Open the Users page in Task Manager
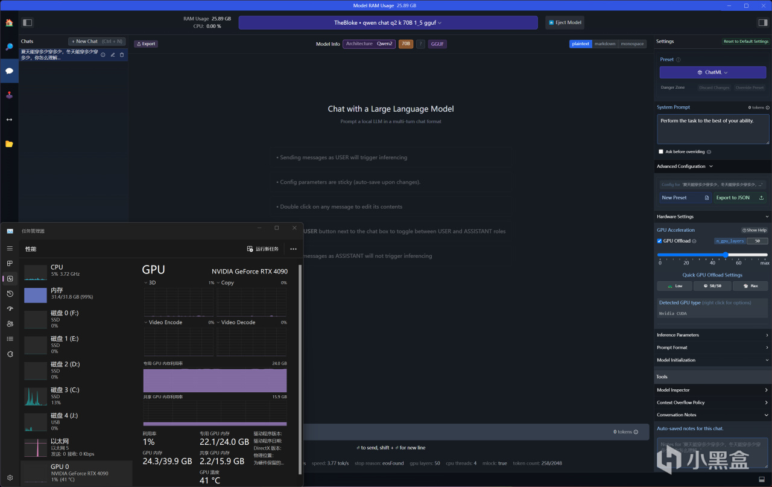The height and width of the screenshot is (487, 772). pos(10,323)
